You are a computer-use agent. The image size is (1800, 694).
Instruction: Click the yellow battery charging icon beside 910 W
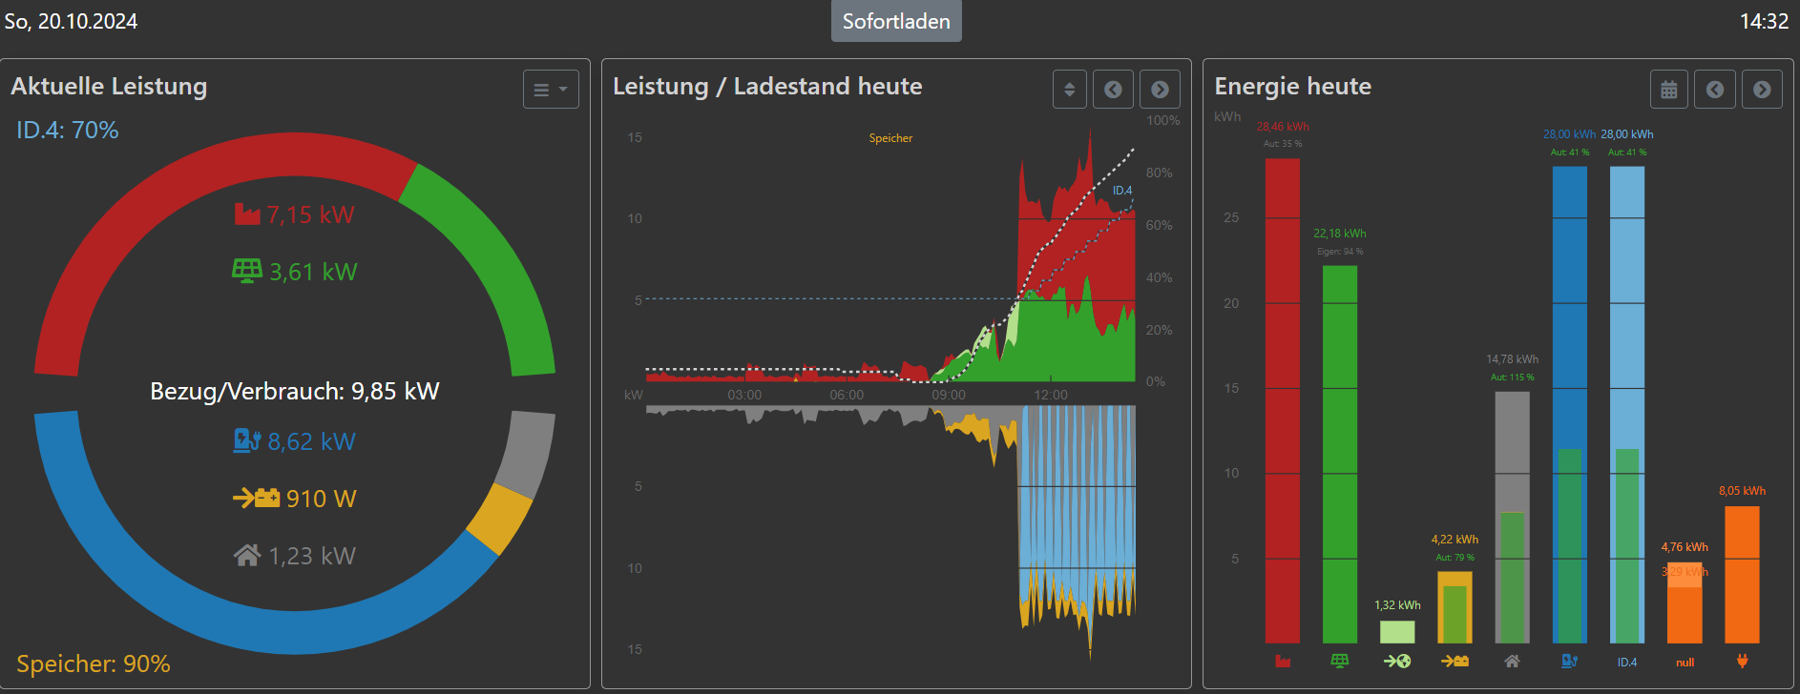pos(257,498)
